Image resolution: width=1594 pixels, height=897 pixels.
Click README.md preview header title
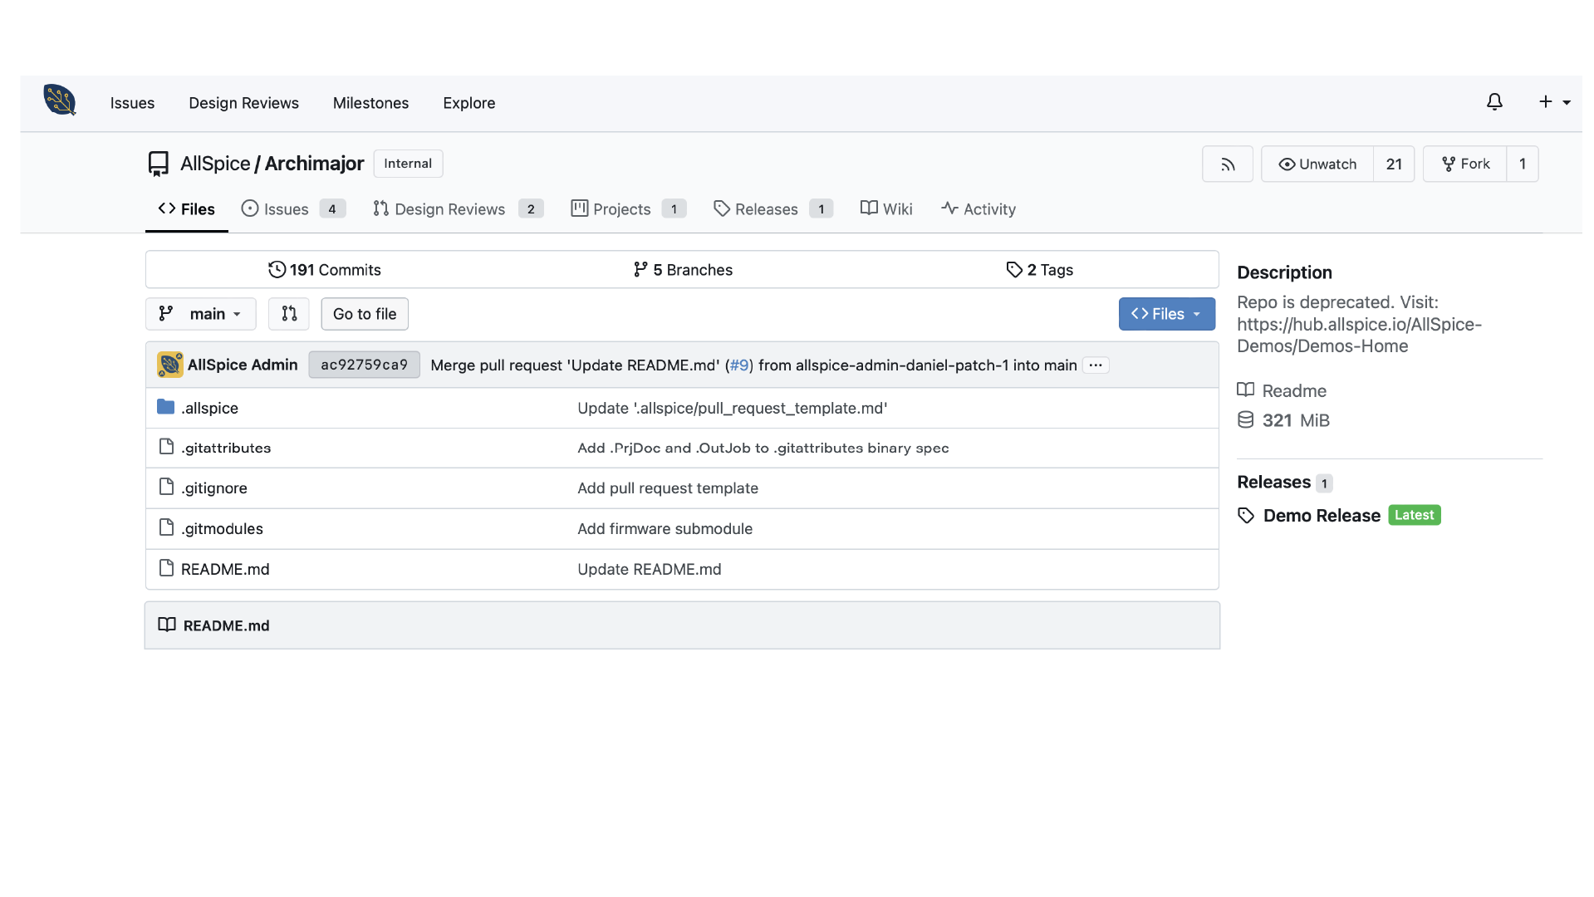coord(226,625)
